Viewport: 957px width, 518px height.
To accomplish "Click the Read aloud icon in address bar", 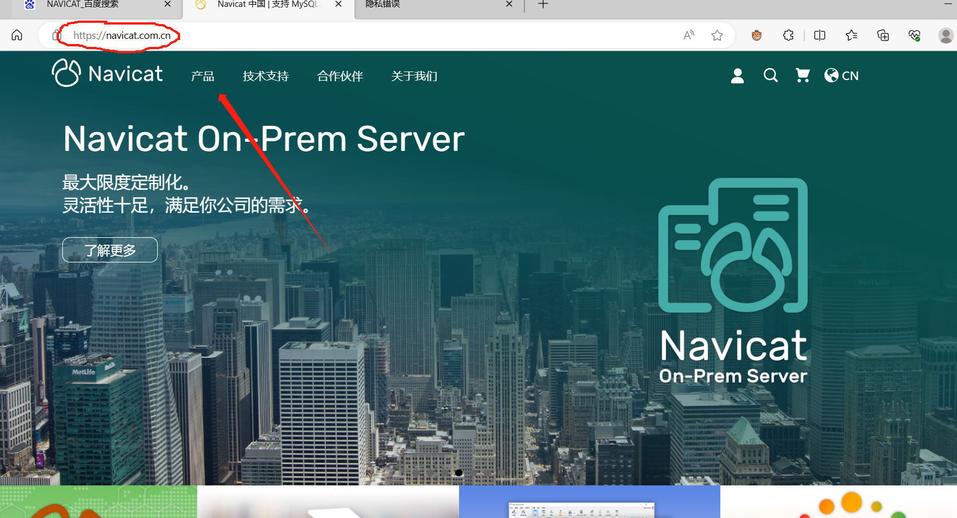I will [x=689, y=35].
